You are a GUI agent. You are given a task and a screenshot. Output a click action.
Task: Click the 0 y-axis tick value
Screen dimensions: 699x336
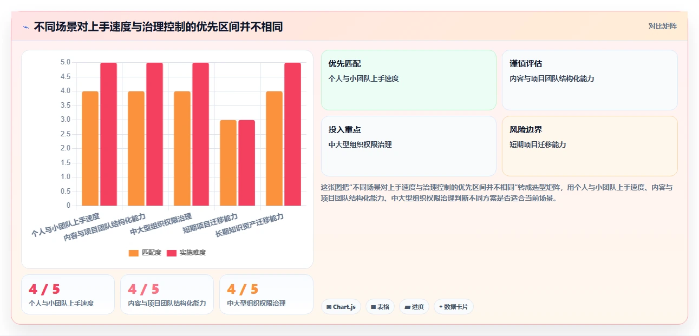coord(68,206)
